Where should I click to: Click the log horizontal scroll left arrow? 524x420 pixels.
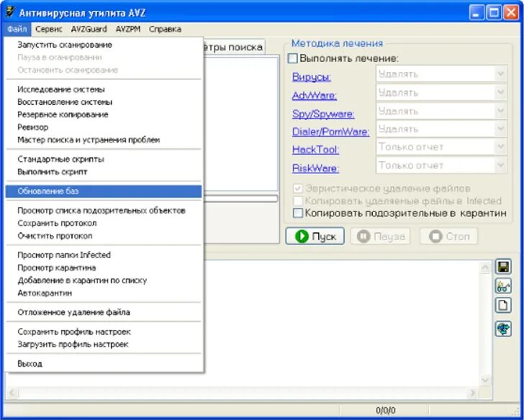[x=12, y=393]
